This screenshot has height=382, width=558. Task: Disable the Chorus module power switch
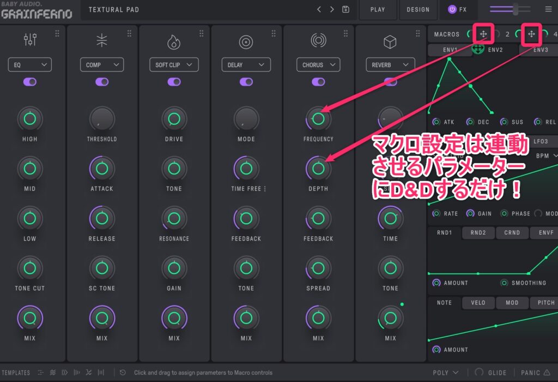pos(318,81)
